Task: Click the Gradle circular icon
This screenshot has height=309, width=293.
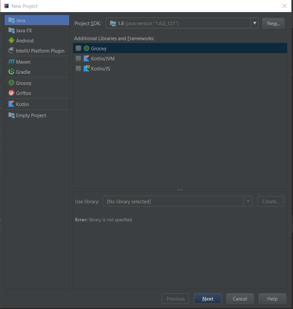Action: pos(11,71)
